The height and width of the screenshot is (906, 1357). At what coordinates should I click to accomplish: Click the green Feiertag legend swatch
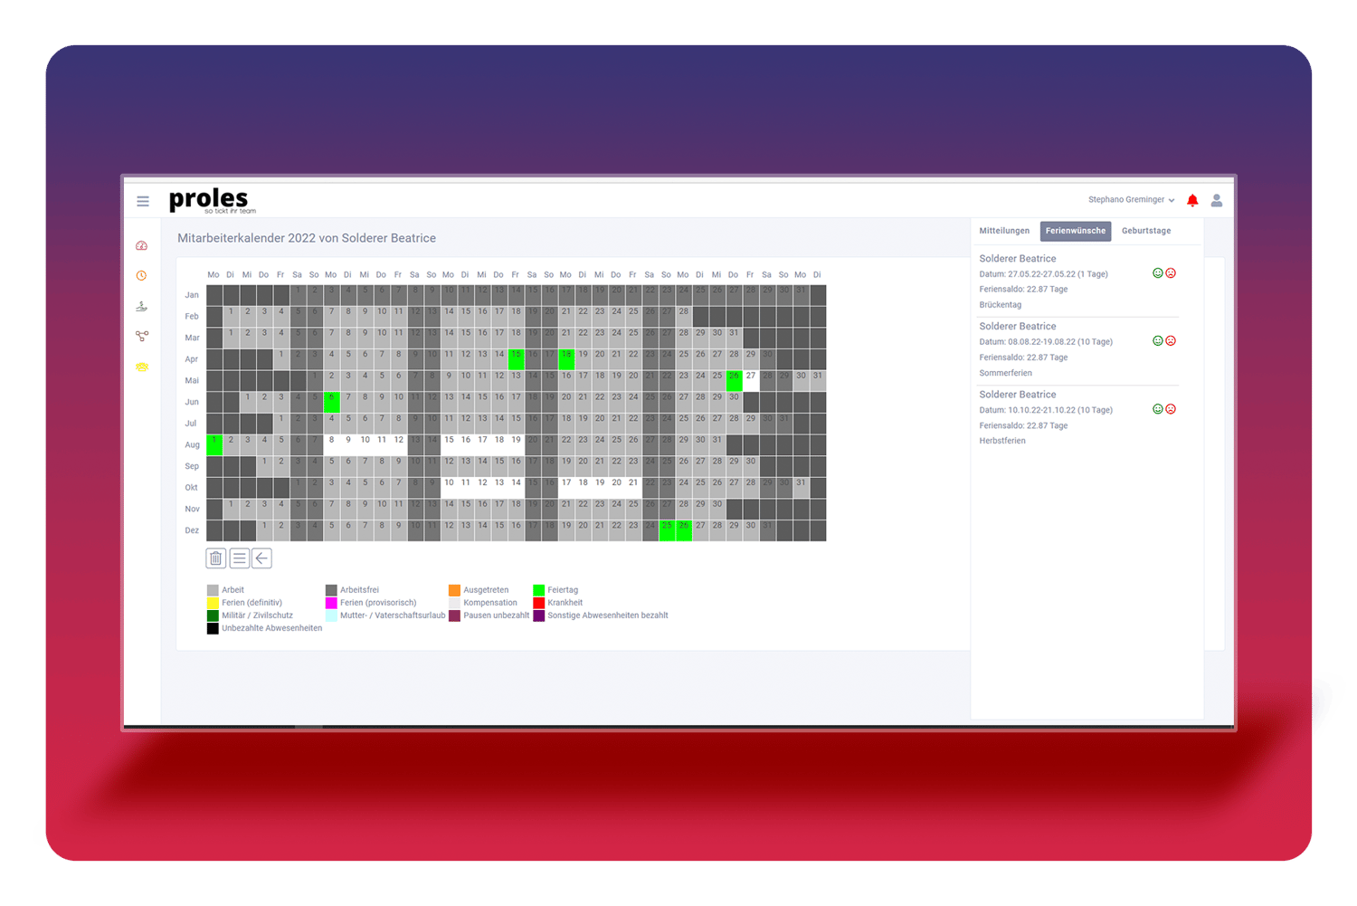click(x=539, y=590)
